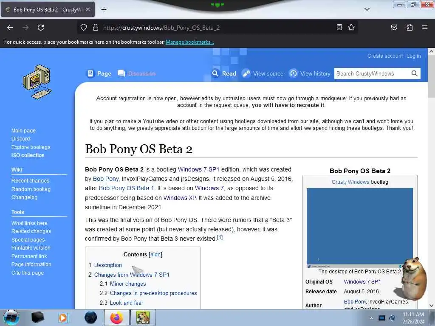Open a new tab with plus button
435x326 pixels.
(x=104, y=10)
